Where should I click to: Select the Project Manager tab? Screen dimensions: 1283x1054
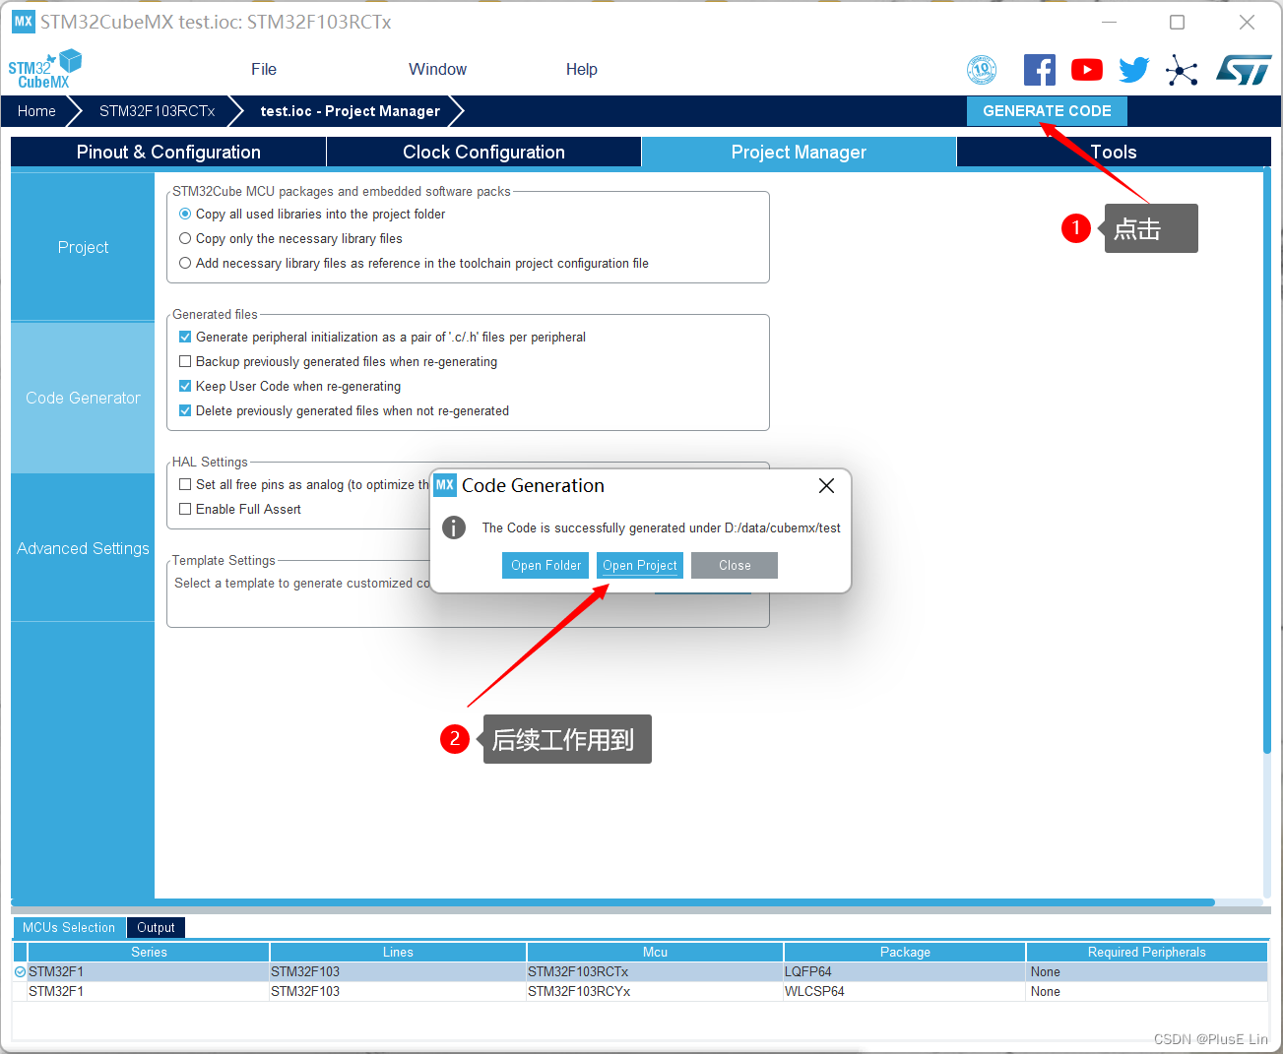click(x=799, y=152)
